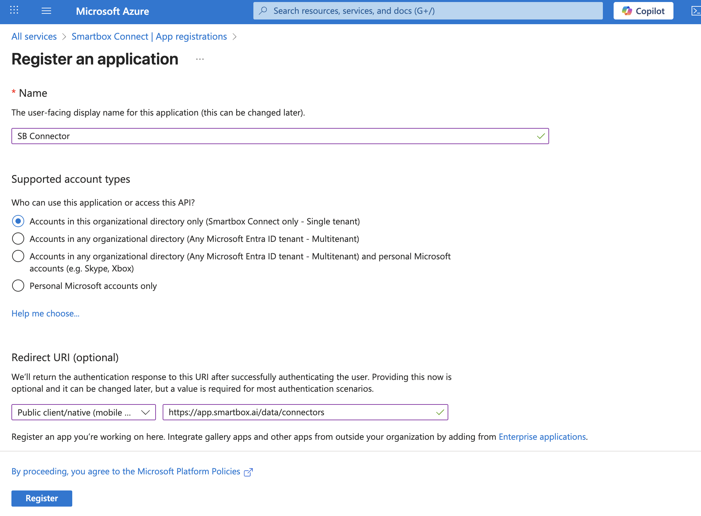Click the SB Connector name field

click(269, 136)
